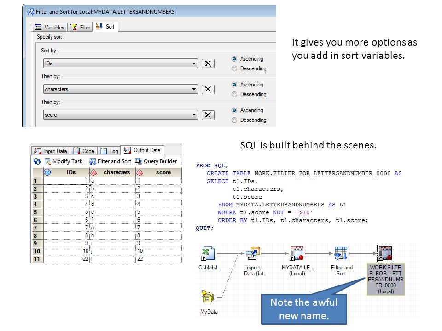Click the Modify Task button
Image resolution: width=442 pixels, height=331 pixels.
tap(64, 161)
